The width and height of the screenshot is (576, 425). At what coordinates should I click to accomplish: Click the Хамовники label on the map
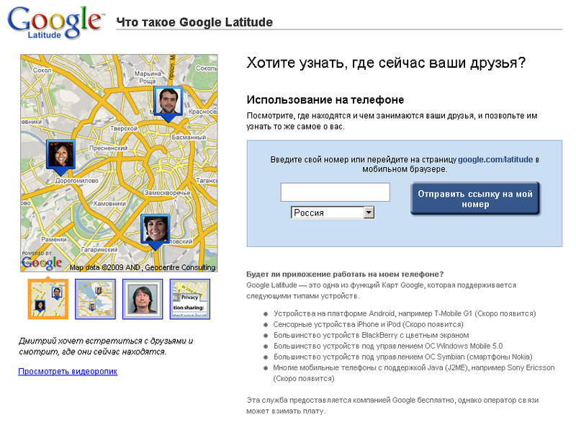tap(109, 204)
